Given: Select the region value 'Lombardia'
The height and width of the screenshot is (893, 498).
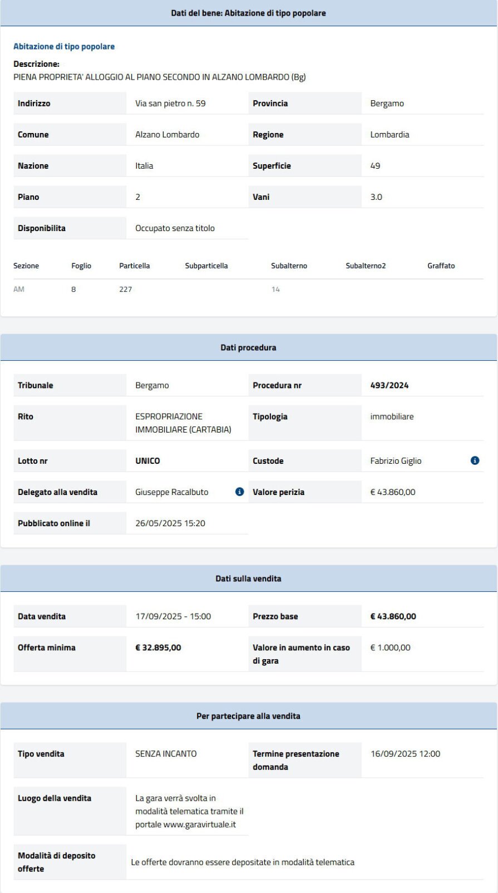Looking at the screenshot, I should pyautogui.click(x=389, y=135).
